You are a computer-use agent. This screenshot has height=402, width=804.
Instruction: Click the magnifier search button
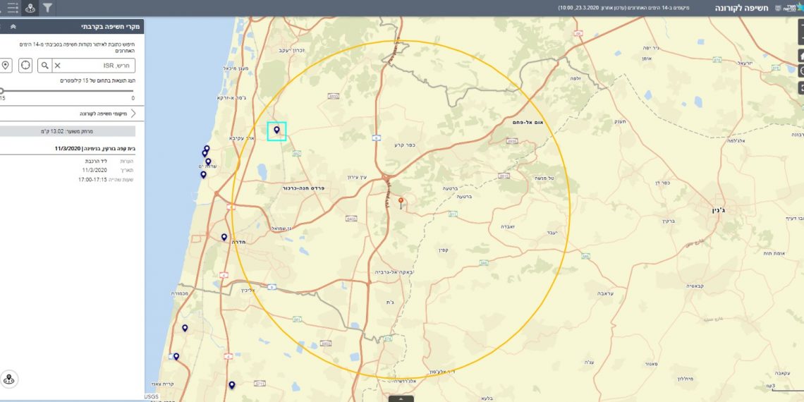coord(45,66)
